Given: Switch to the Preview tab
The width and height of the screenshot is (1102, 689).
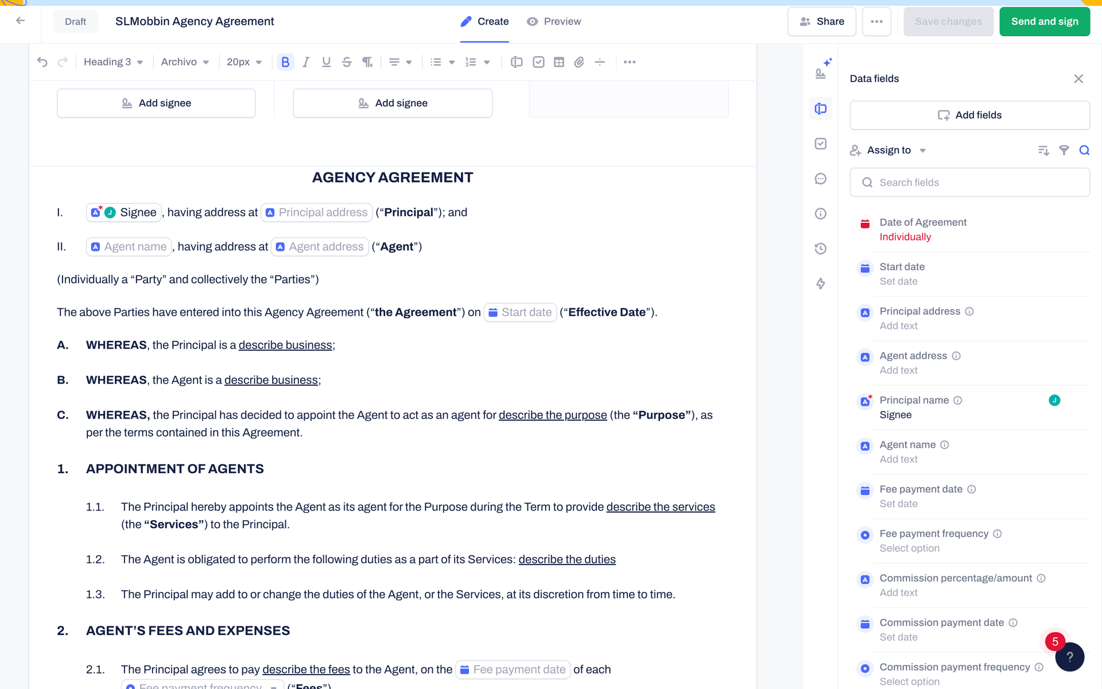Looking at the screenshot, I should pos(554,21).
